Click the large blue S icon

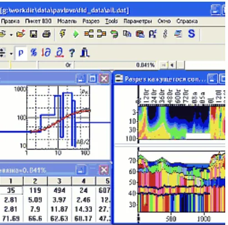pos(191,34)
